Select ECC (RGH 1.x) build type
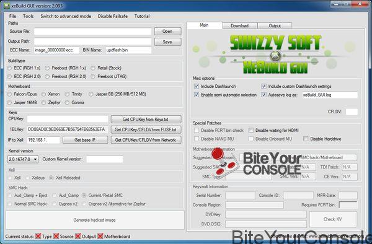This screenshot has height=244, width=372. 24,68
